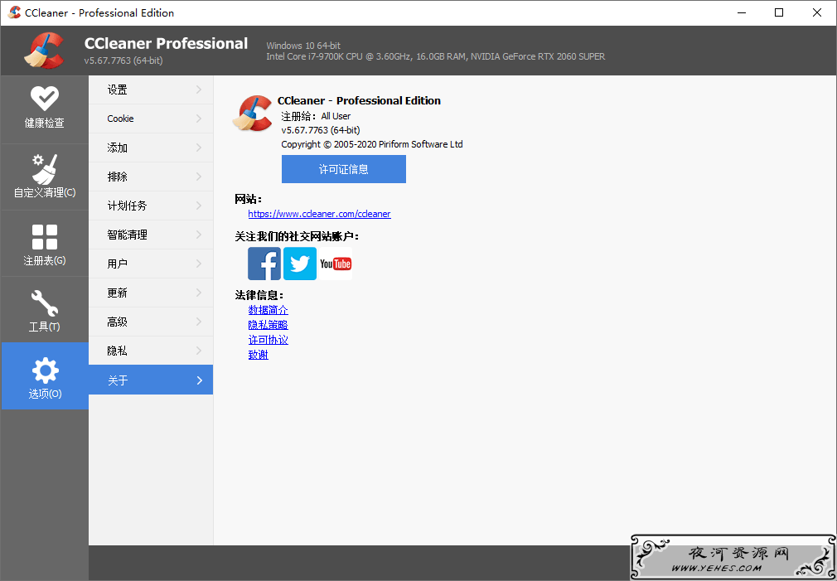Screen dimensions: 837x581
Task: Click the chevron on the 设置 row
Action: click(x=199, y=90)
